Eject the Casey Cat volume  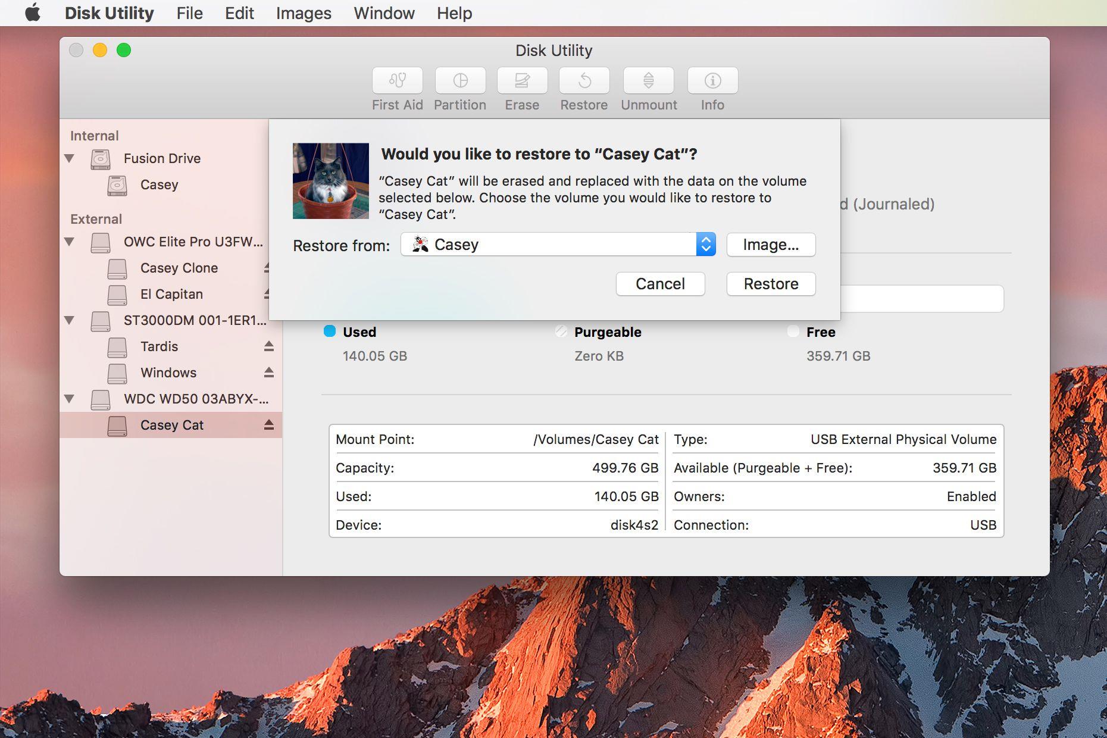click(269, 425)
